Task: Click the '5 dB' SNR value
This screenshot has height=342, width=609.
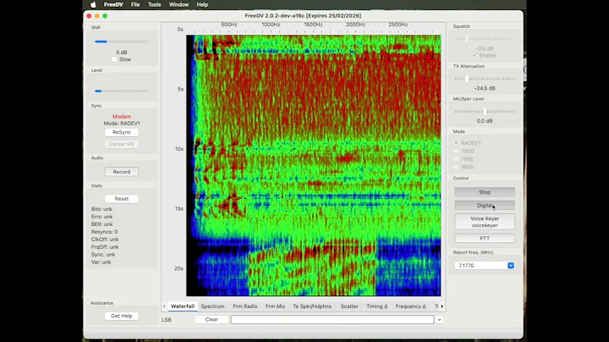Action: pyautogui.click(x=122, y=52)
